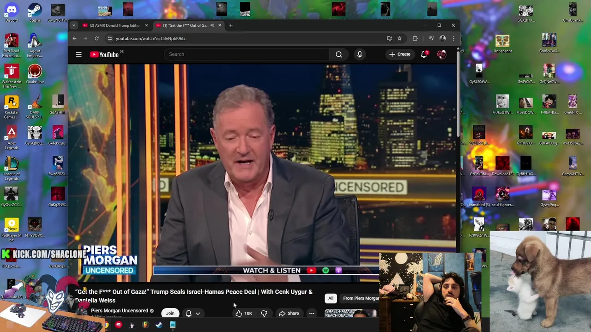This screenshot has height=332, width=591.
Task: Start voice search with the microphone icon
Action: [360, 54]
